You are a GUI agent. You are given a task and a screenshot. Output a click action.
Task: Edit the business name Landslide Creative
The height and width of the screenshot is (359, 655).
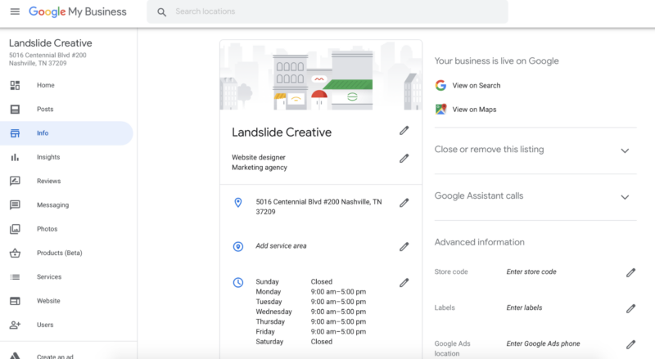pos(404,131)
